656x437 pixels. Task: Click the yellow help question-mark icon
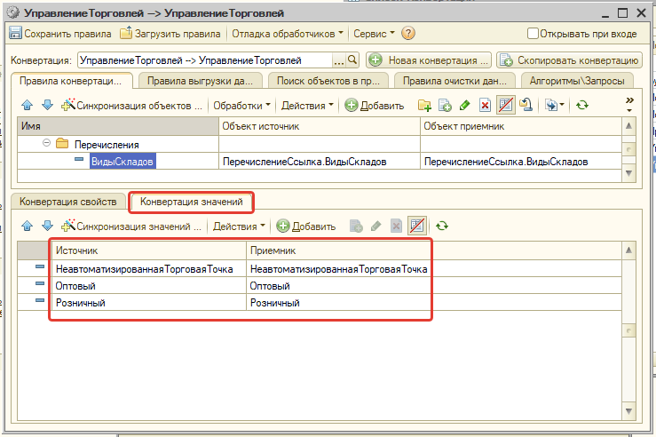tap(408, 33)
